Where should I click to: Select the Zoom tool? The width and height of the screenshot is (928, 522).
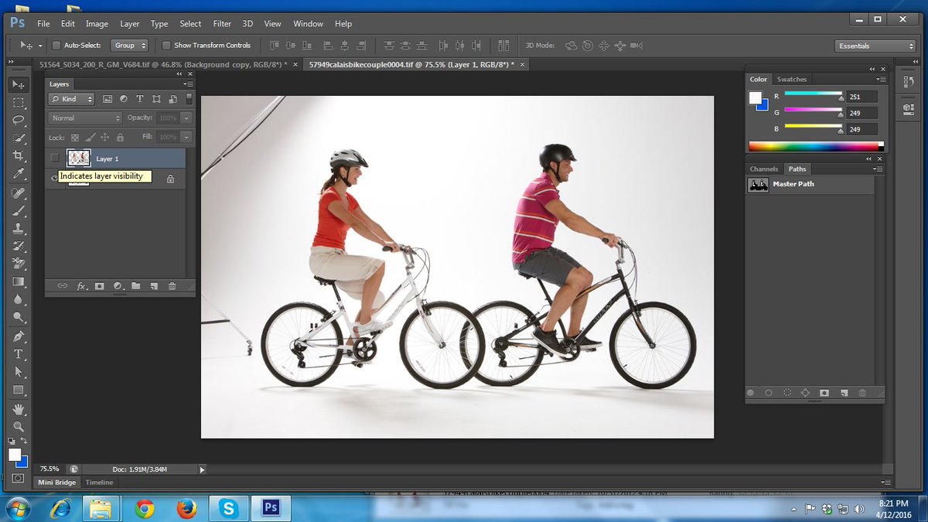pos(19,427)
